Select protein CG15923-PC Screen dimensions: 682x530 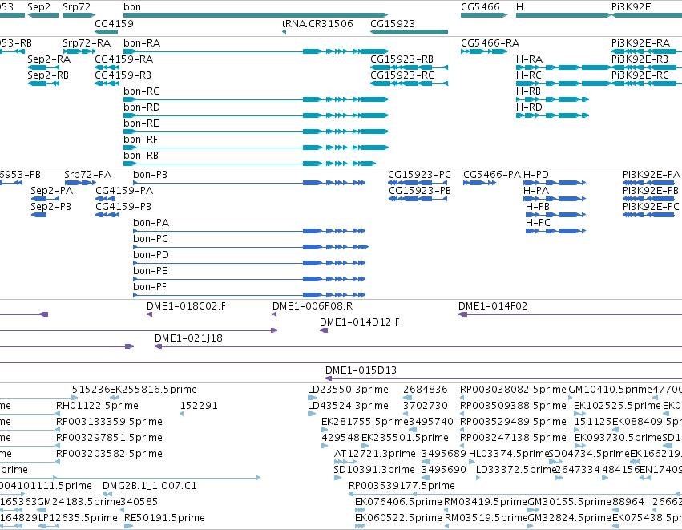[x=418, y=183]
